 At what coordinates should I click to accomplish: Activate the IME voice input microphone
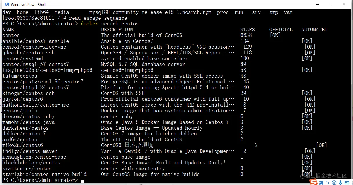click(x=340, y=182)
